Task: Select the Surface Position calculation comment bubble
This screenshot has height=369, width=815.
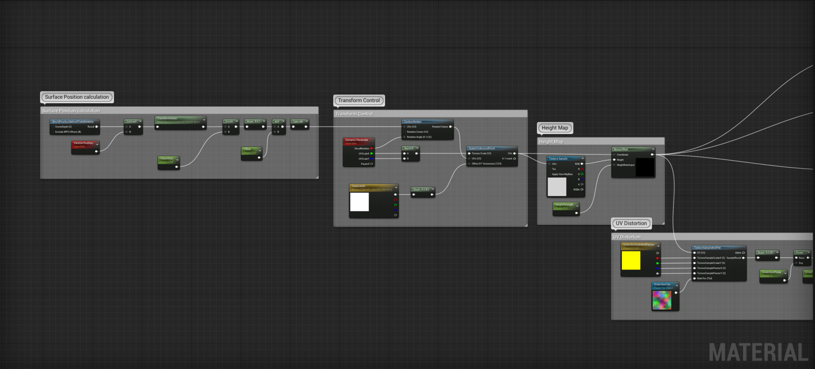Action: point(77,97)
